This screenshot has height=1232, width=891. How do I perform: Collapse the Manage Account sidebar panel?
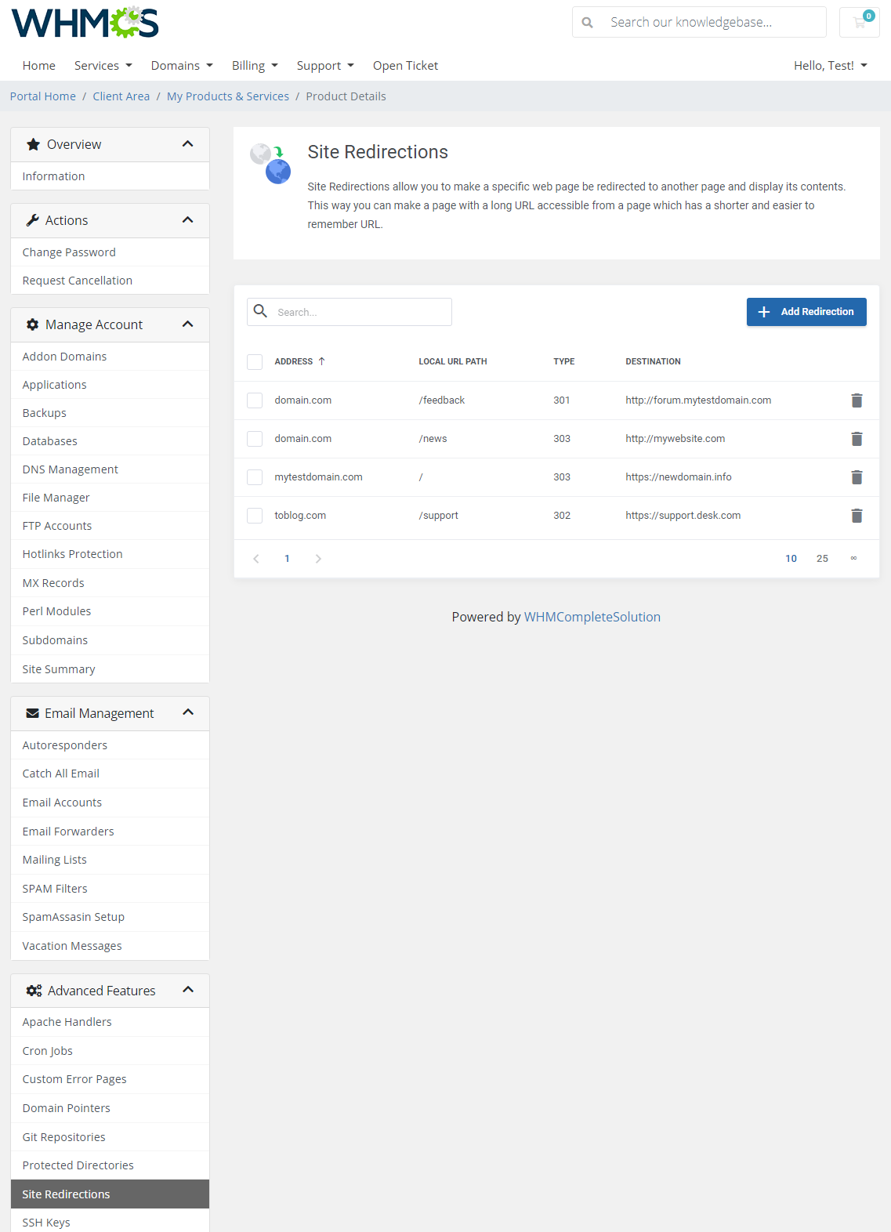tap(187, 324)
